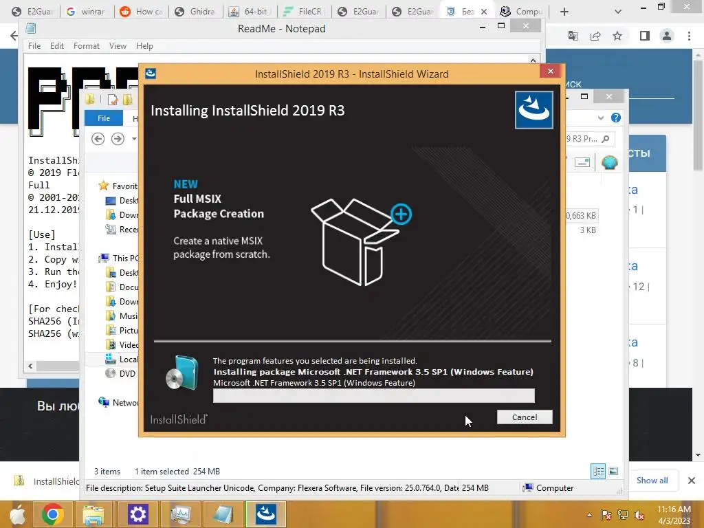Click the File tab in Explorer ribbon
This screenshot has height=528, width=704.
point(104,118)
